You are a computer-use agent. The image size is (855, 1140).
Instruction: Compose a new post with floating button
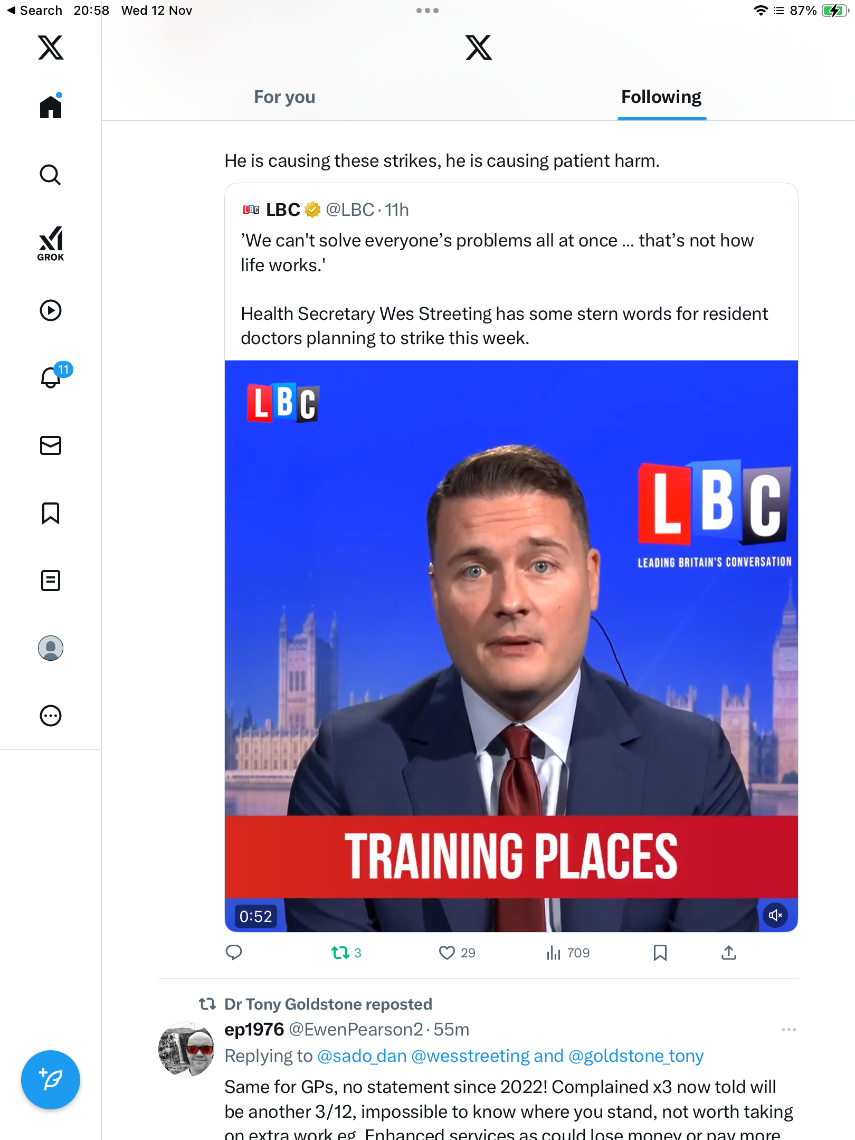[x=51, y=1080]
